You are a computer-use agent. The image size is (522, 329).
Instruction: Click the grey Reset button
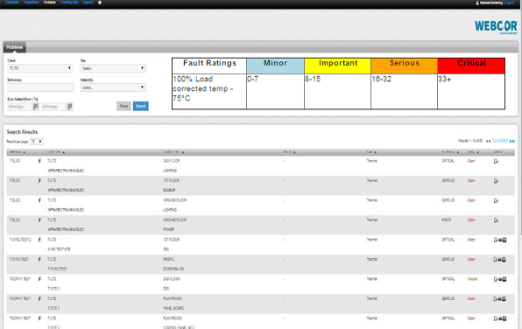pyautogui.click(x=123, y=106)
